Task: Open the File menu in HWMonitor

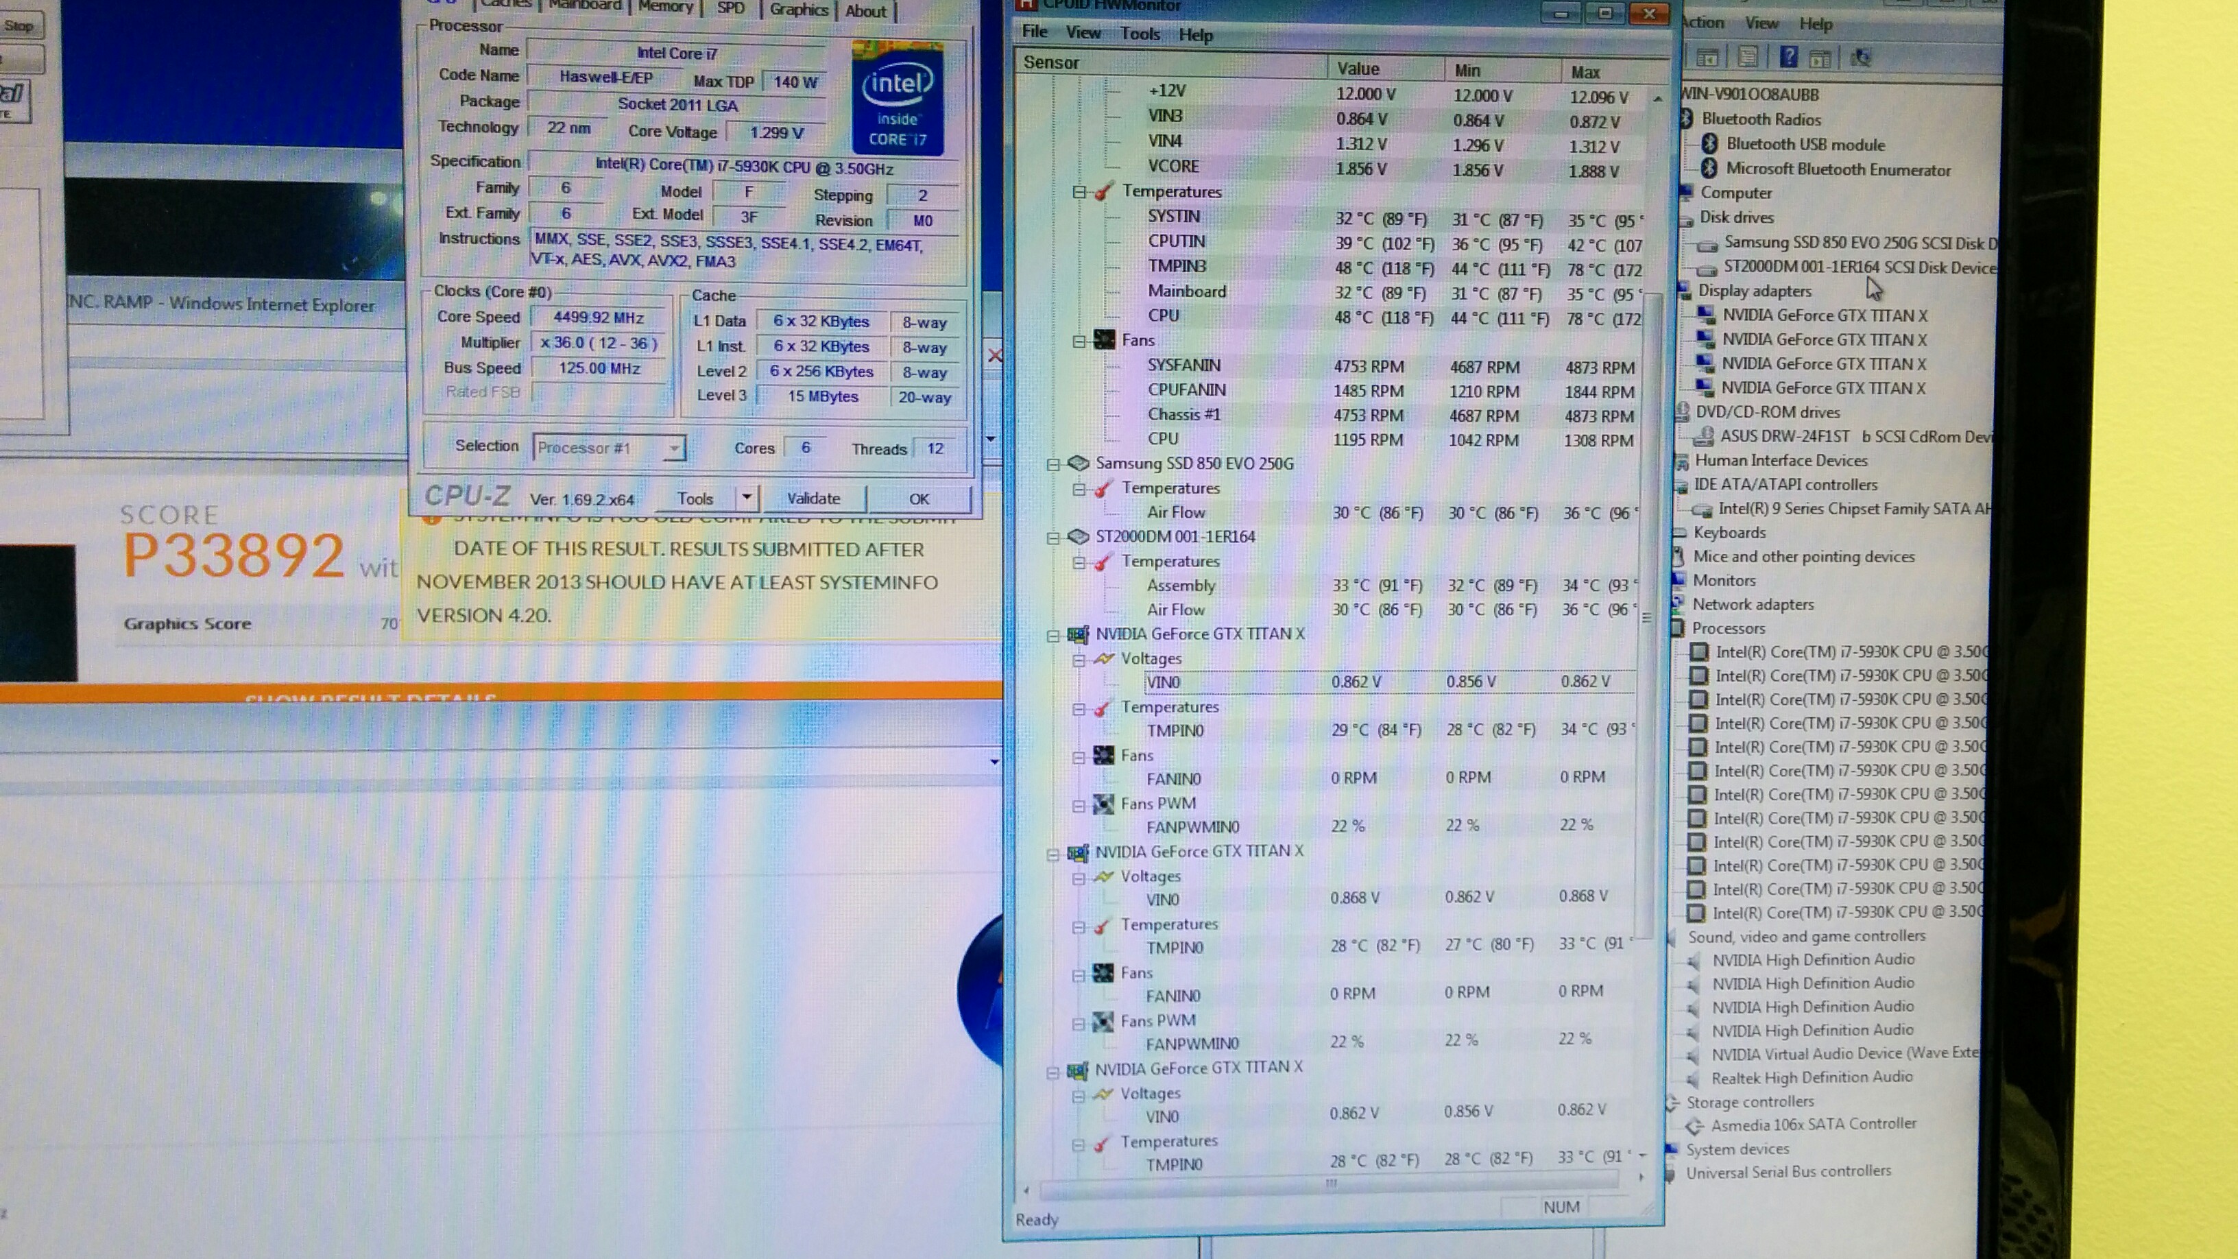Action: [x=1034, y=32]
